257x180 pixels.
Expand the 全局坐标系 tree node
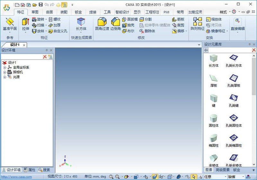point(4,67)
